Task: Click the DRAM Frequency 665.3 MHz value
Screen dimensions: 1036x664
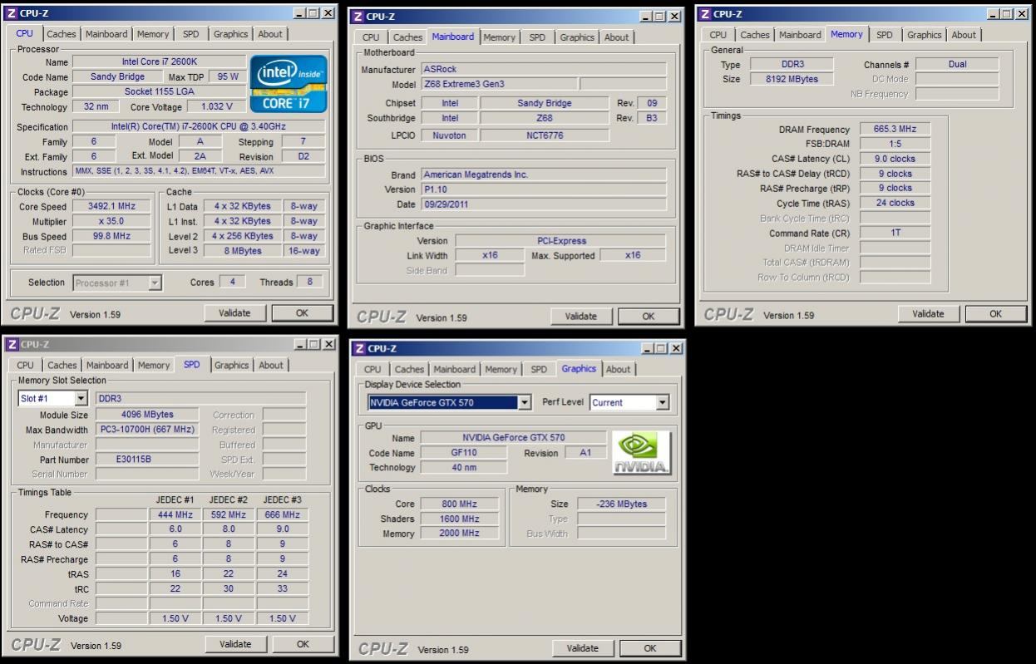Action: (x=895, y=130)
